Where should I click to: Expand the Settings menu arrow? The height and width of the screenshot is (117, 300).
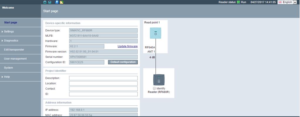click(2, 31)
